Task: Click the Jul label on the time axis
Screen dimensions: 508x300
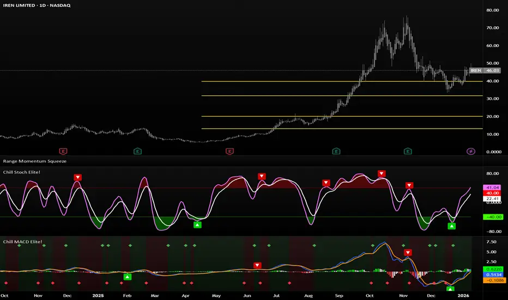Action: coord(276,296)
